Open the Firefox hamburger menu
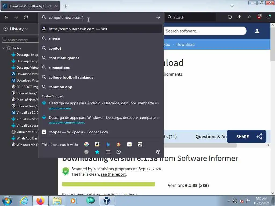Image resolution: width=275 pixels, height=206 pixels. pos(269,17)
